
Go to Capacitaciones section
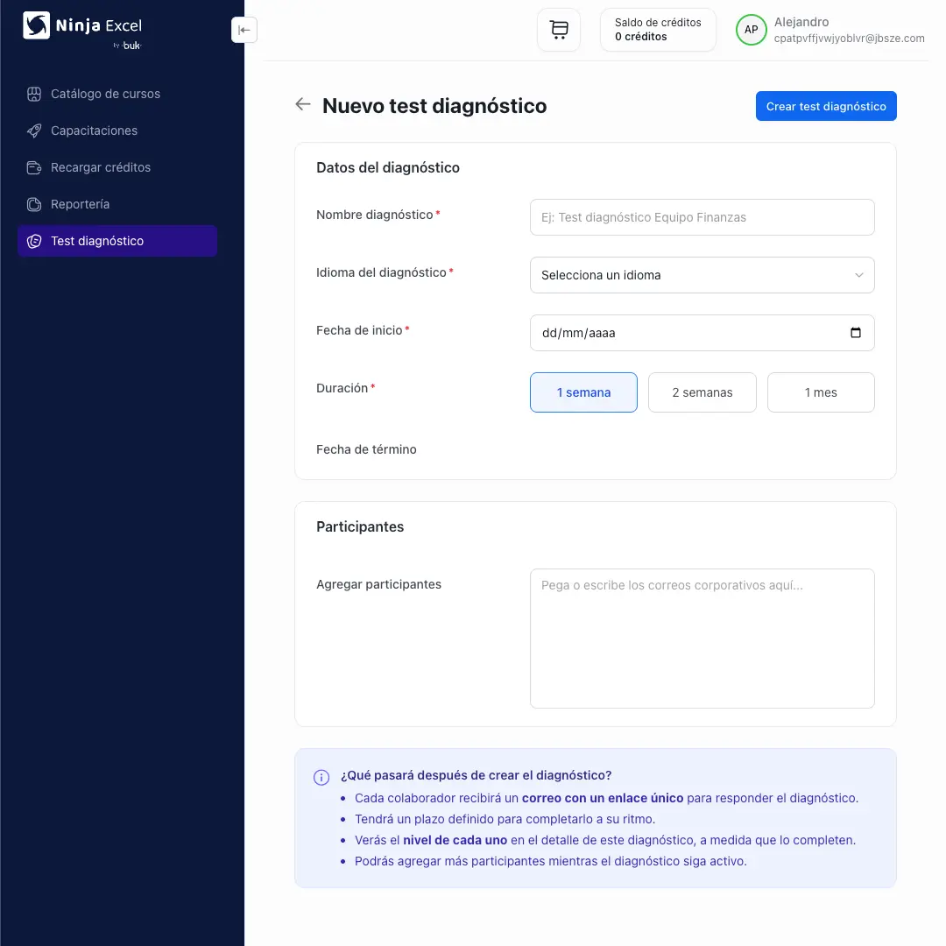(117, 131)
